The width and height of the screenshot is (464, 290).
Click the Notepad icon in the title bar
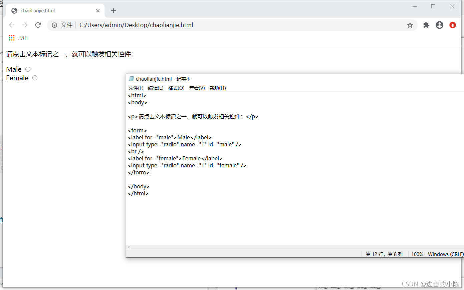point(132,79)
